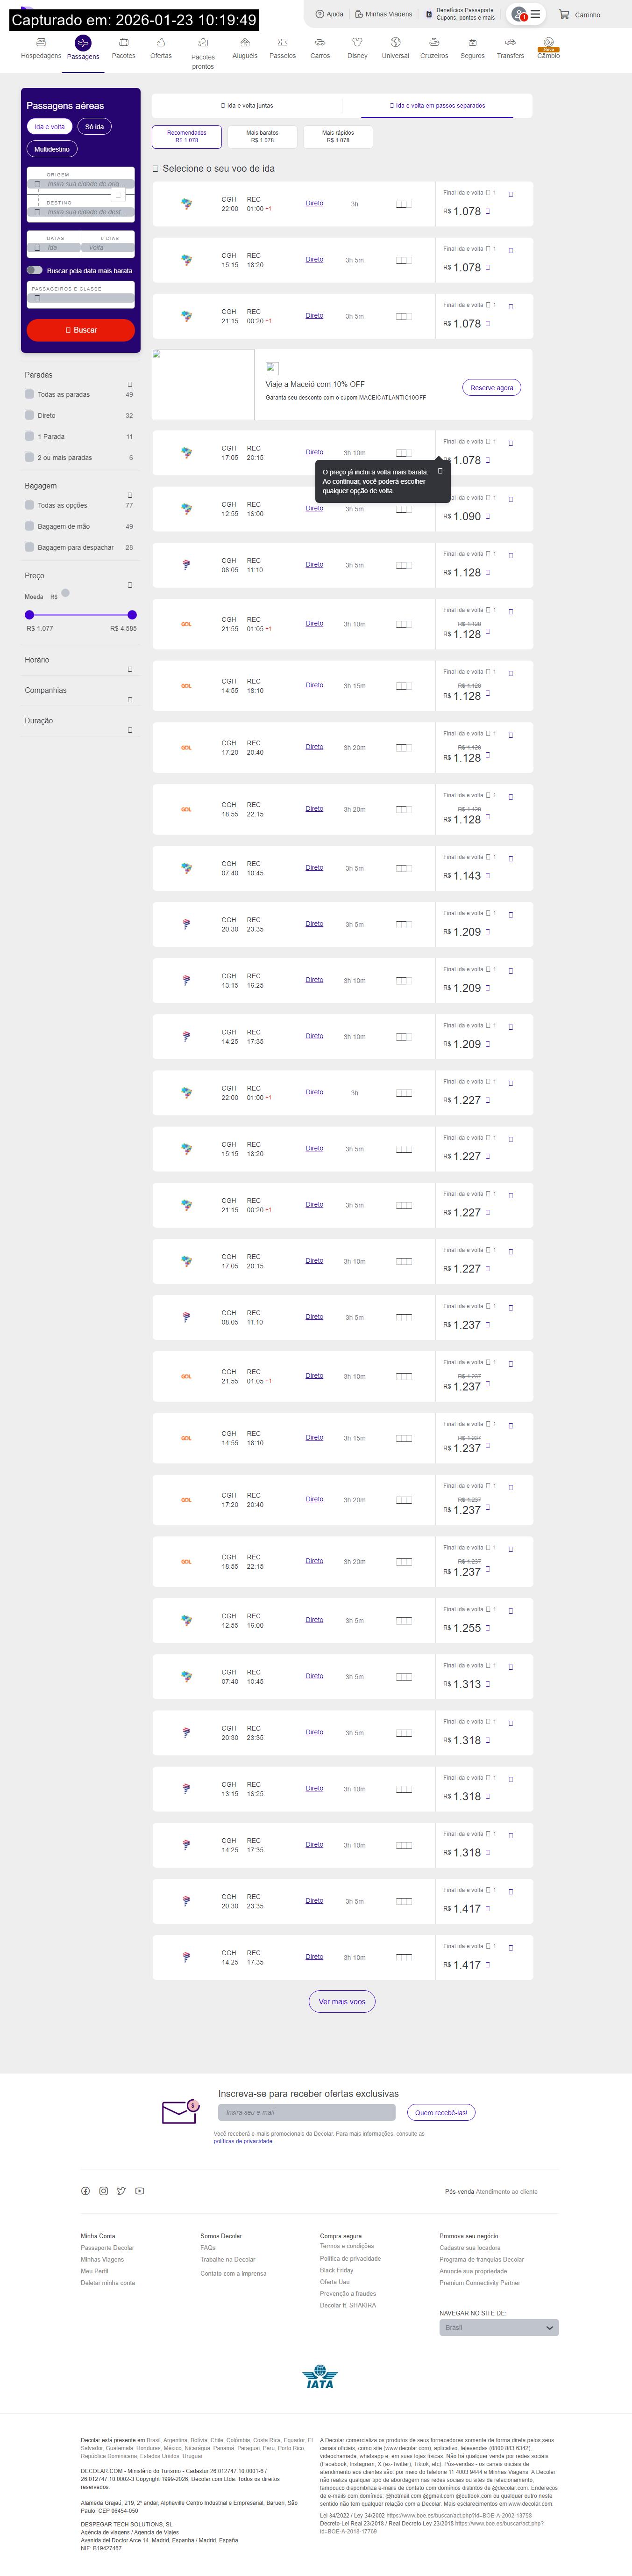Enable Buscar pela data mais barata toggle
Viewport: 632px width, 2576px height.
[x=35, y=270]
